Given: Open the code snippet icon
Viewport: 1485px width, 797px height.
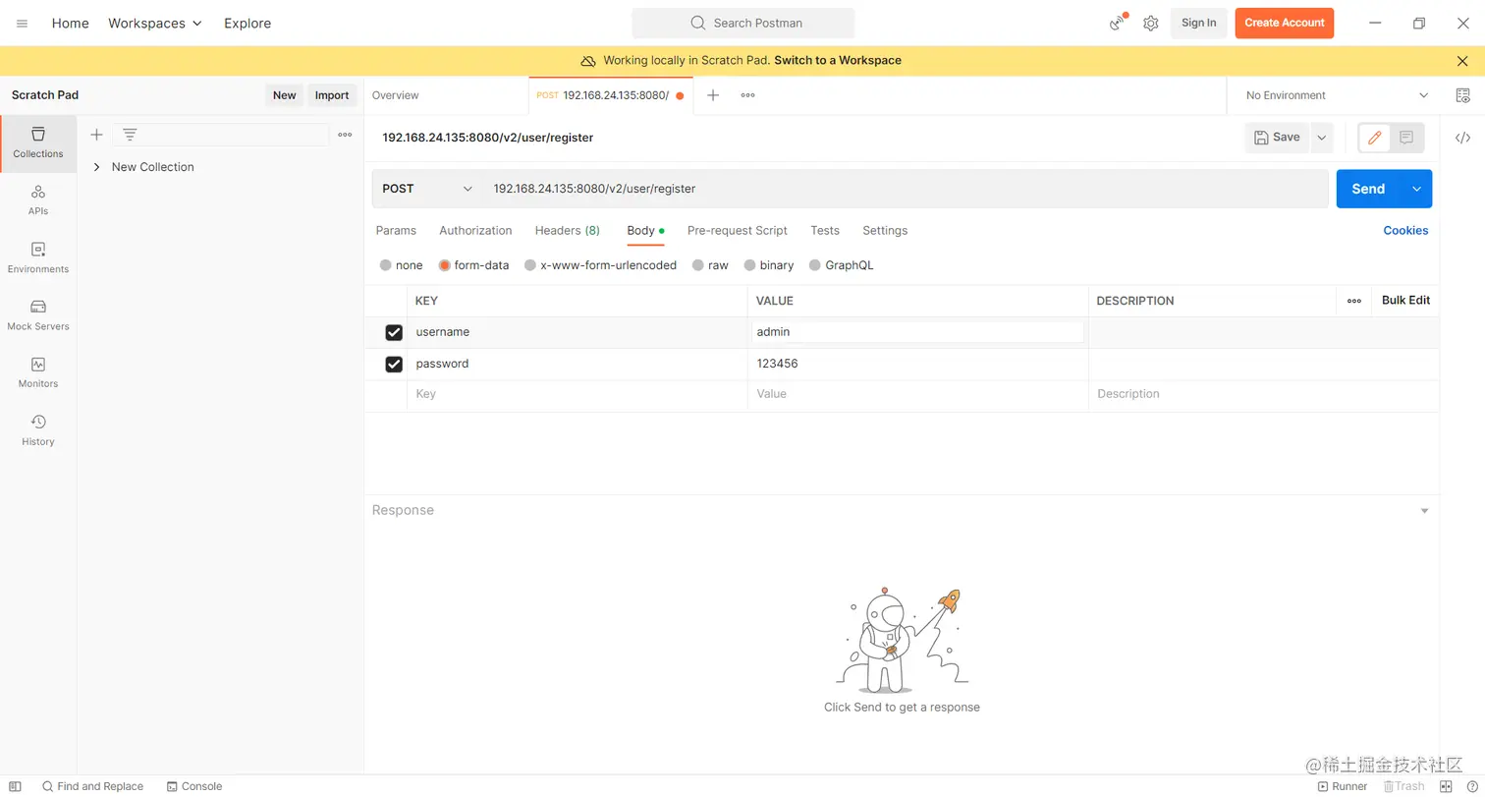Looking at the screenshot, I should click(x=1462, y=138).
